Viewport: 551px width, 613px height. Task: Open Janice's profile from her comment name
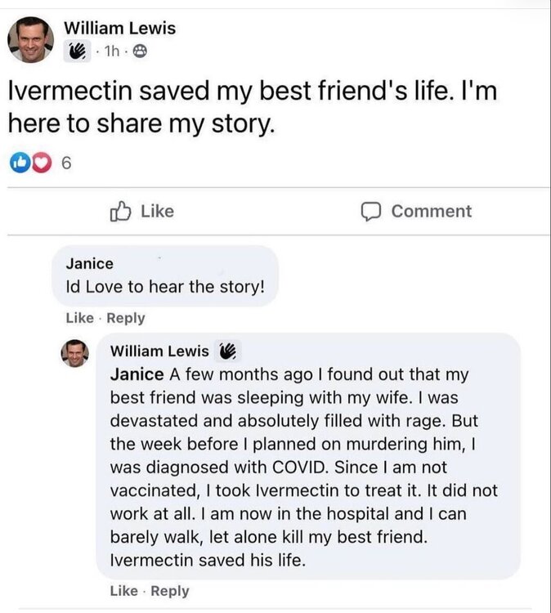click(x=89, y=263)
